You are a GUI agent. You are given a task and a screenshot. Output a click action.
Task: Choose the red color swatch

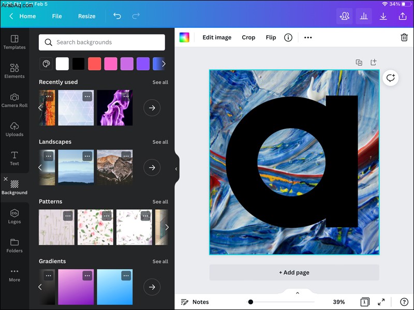click(95, 64)
